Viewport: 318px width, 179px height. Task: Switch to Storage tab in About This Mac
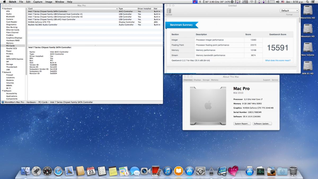click(206, 80)
